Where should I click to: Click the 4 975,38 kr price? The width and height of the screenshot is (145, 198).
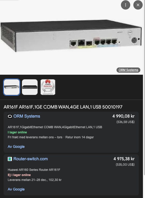pyautogui.click(x=124, y=159)
